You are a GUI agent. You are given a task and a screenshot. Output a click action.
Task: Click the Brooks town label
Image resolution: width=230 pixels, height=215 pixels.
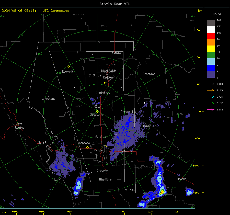[182, 179]
